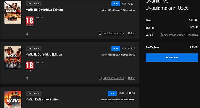Open the Mafia II cover art thumbnail
This screenshot has width=200, height=108.
pos(13,57)
